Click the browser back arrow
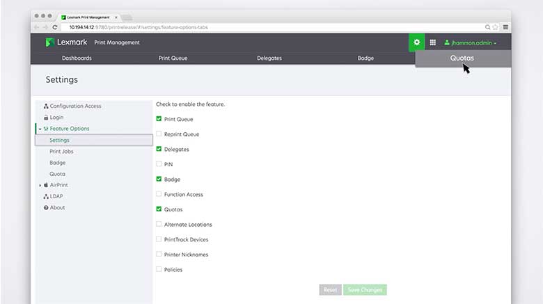 click(37, 27)
